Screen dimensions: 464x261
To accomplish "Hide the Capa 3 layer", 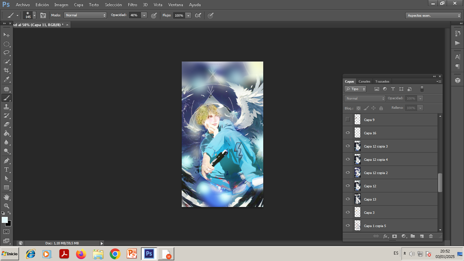I will point(347,212).
